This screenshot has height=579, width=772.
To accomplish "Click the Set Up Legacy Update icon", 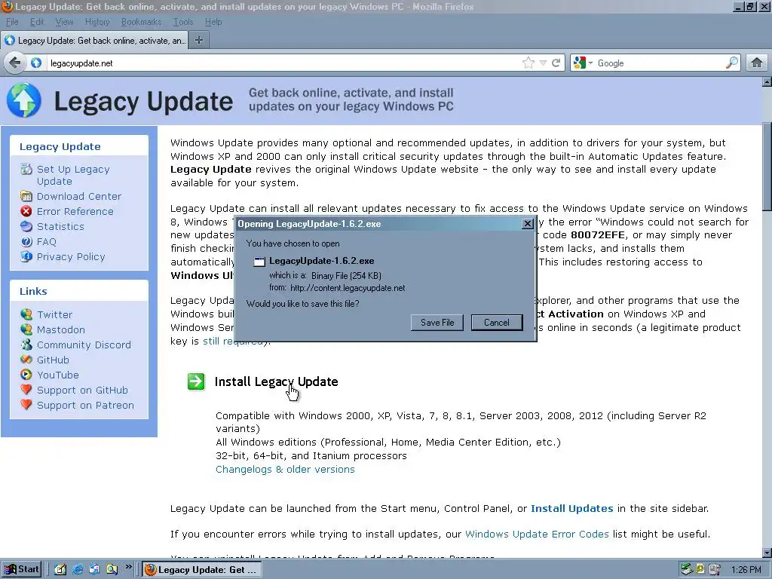I will tap(26, 170).
